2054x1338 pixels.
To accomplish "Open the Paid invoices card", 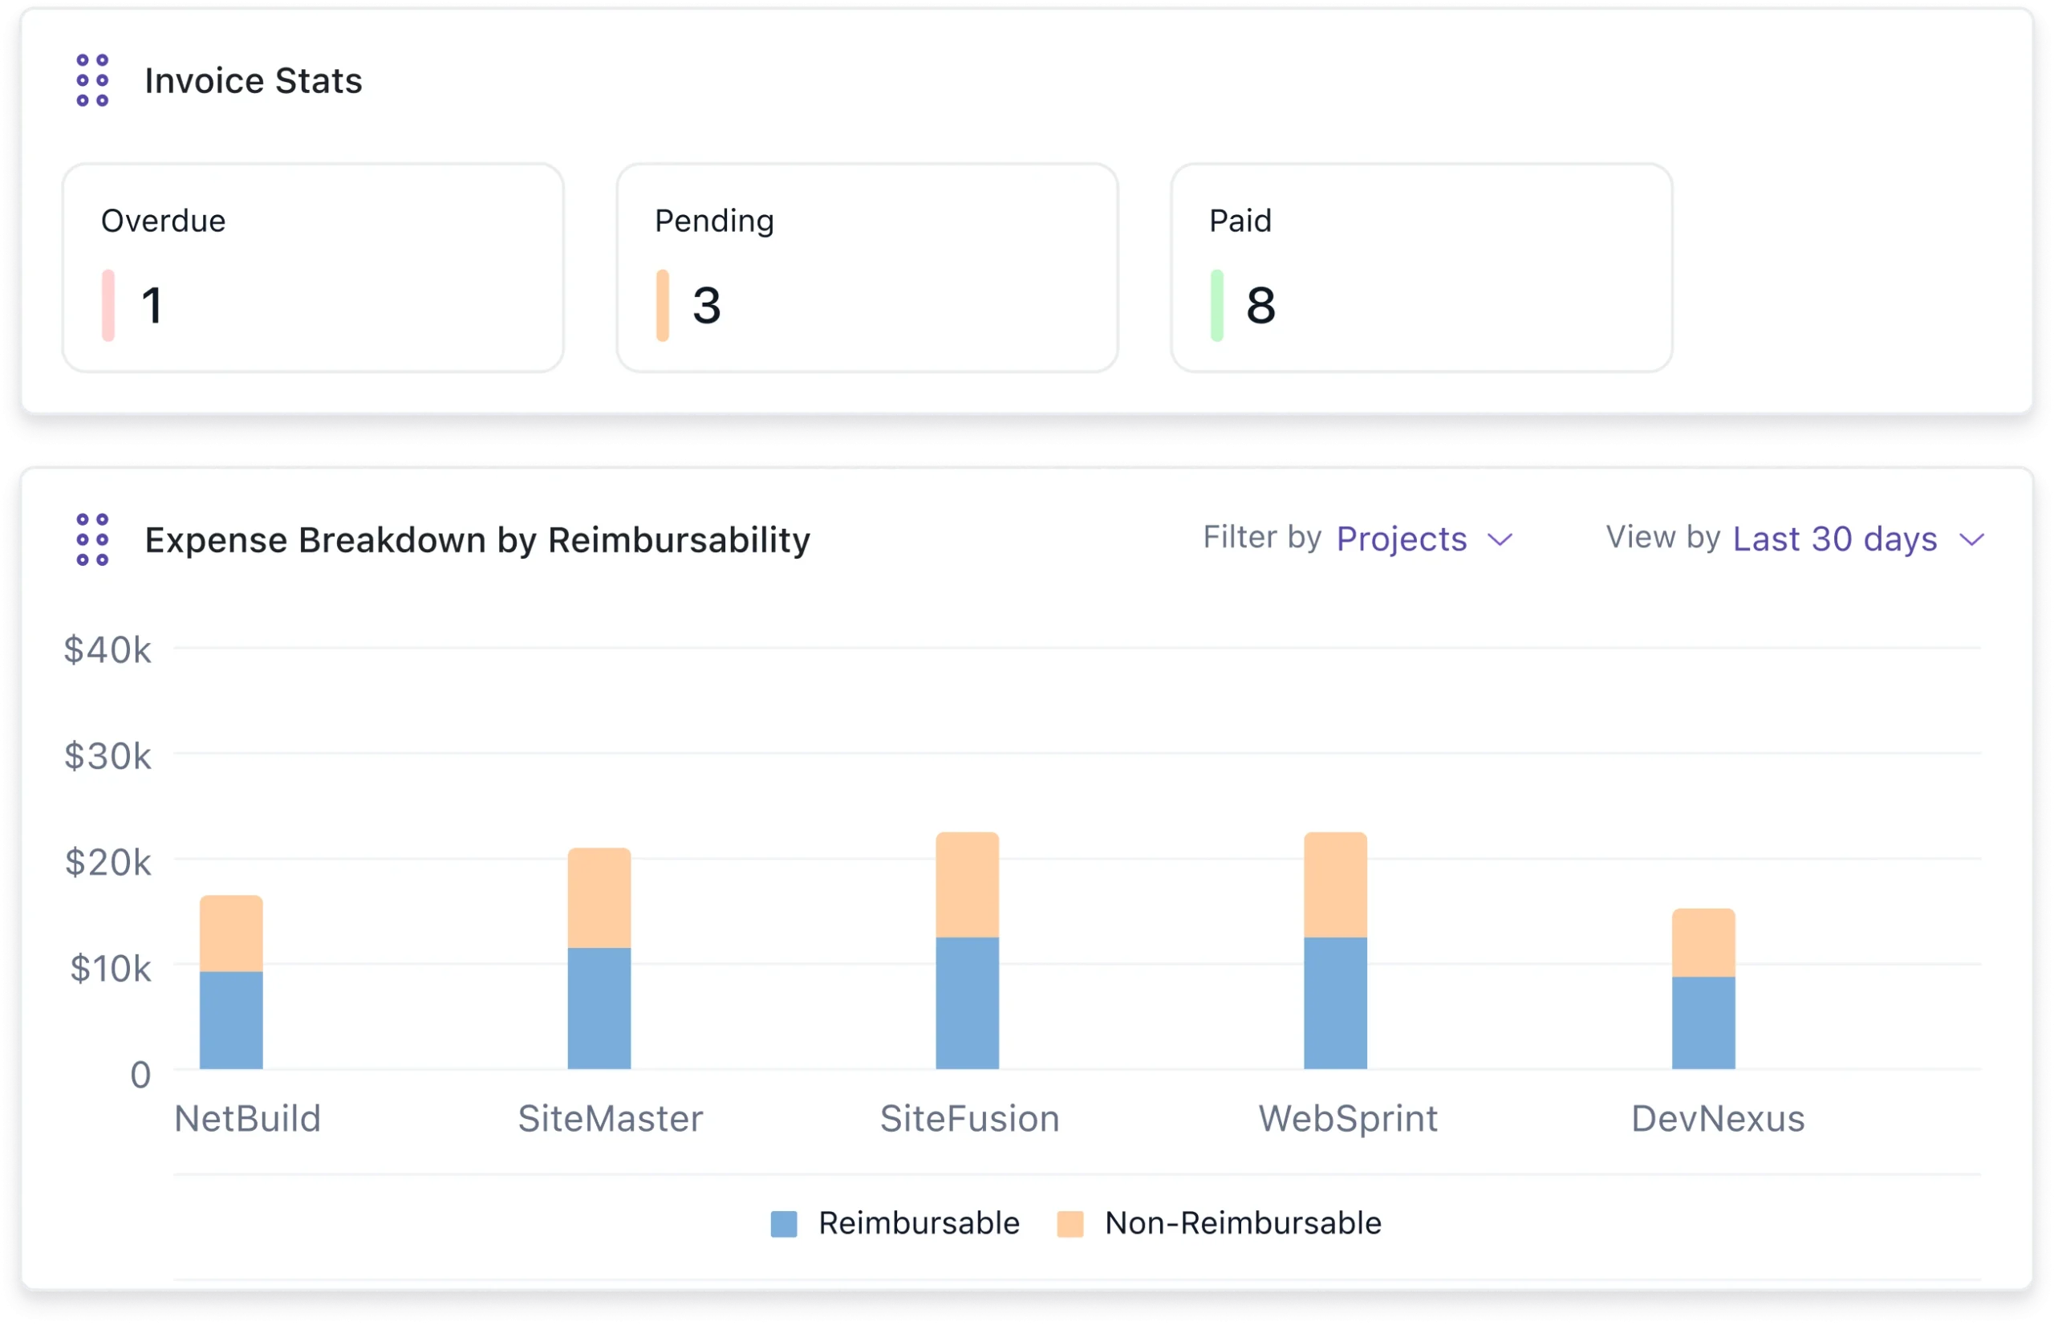I will (1420, 267).
